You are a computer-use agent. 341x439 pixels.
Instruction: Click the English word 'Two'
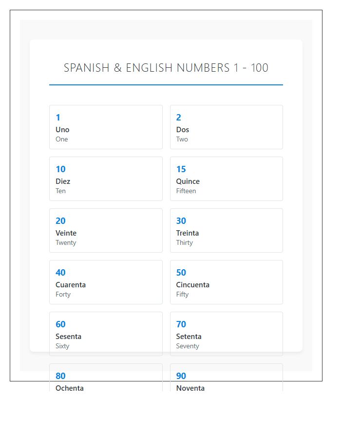point(182,139)
